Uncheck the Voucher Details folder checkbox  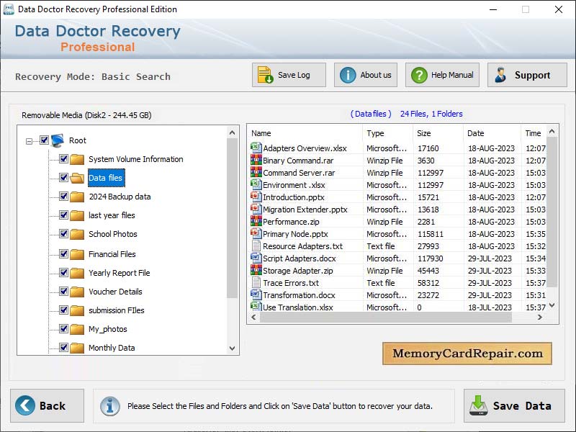click(x=64, y=292)
